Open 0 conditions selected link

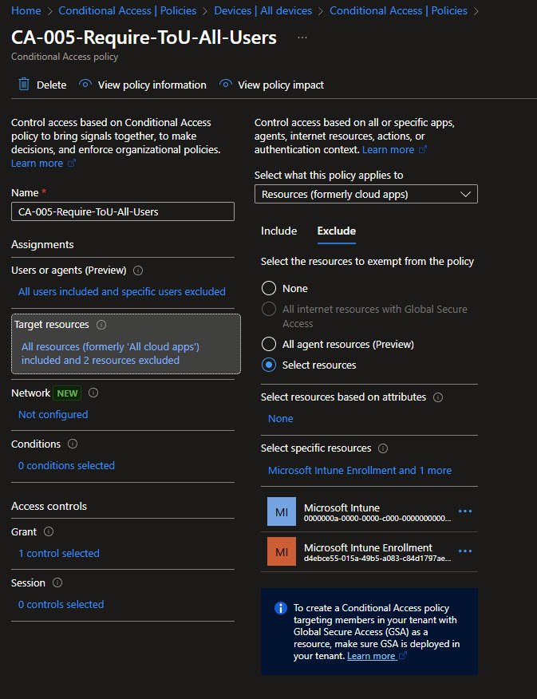point(66,465)
